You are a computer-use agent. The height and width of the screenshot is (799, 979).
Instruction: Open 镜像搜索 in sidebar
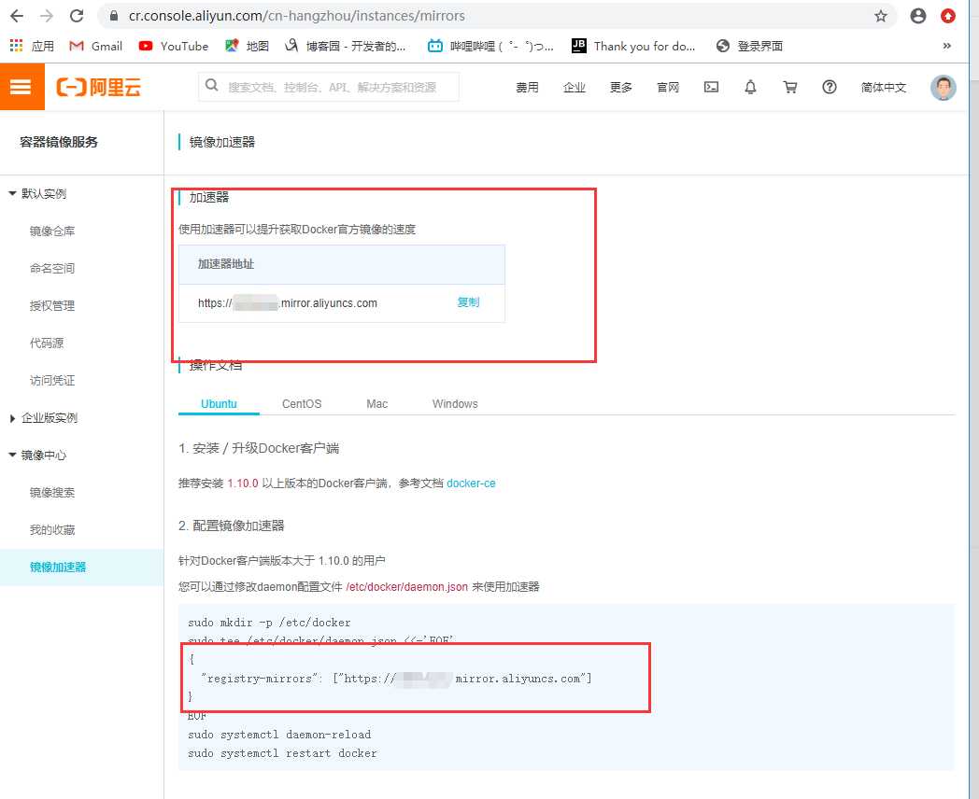pyautogui.click(x=52, y=493)
